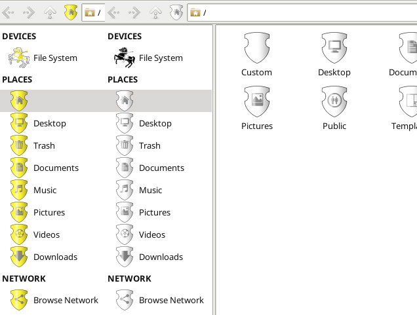
Task: Open Desktop with gray shield sidebar icon
Action: pyautogui.click(x=144, y=123)
